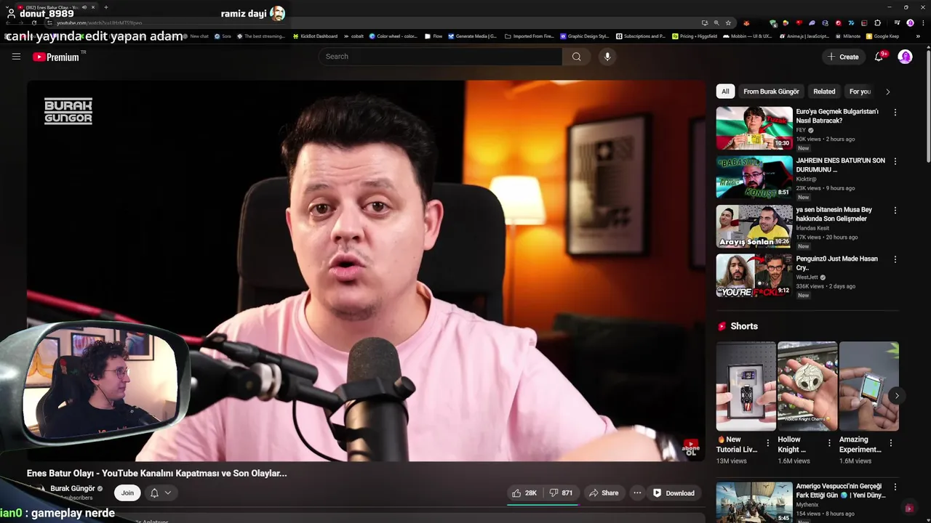Open the Generate Media bookmark
This screenshot has width=931, height=523.
pos(473,36)
